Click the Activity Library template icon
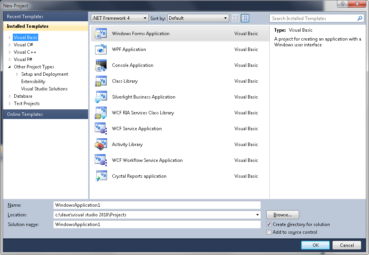The image size is (369, 255). (x=100, y=144)
